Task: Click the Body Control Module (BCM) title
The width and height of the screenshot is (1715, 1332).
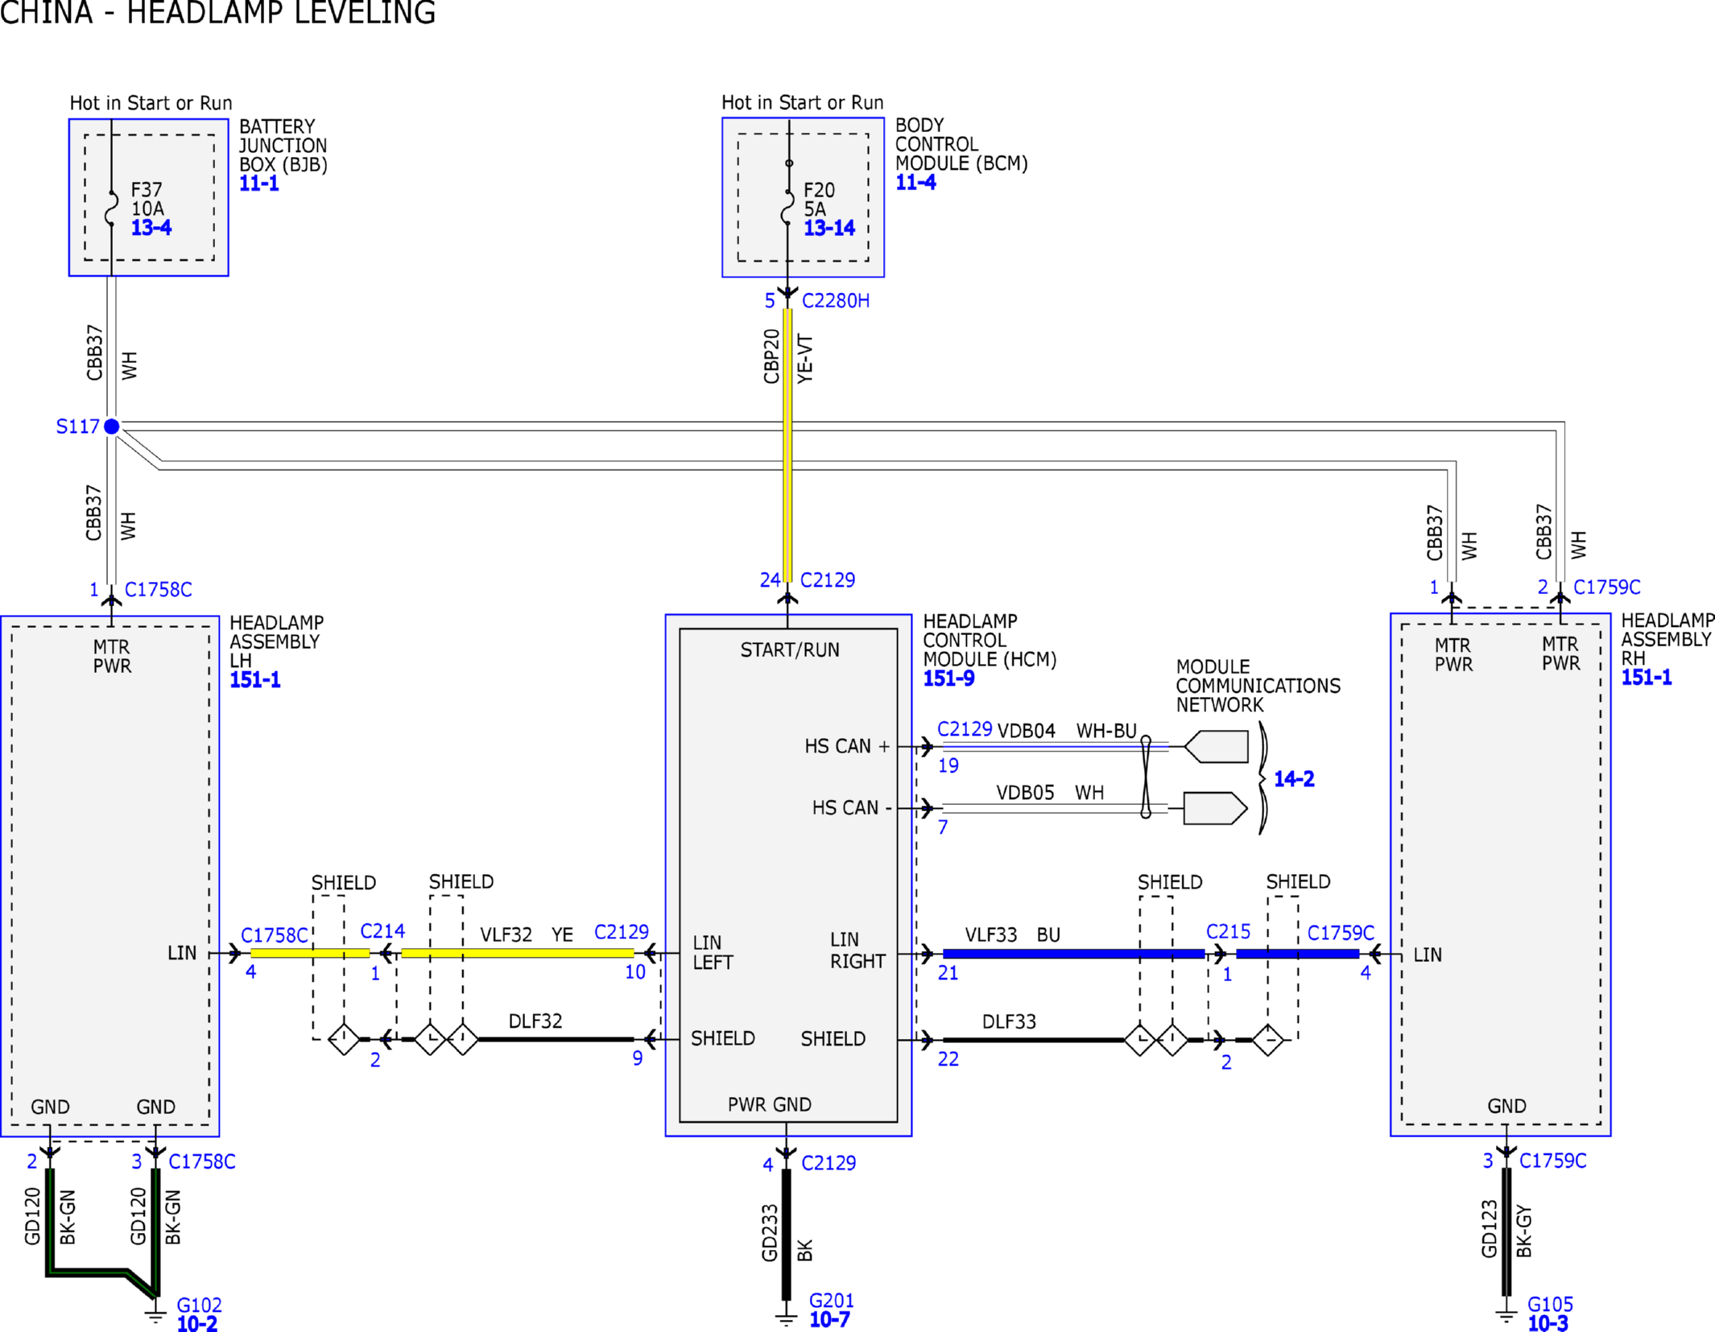Action: [961, 145]
